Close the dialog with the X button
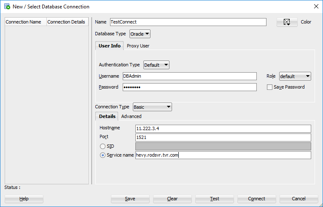323x207 pixels. coord(316,6)
